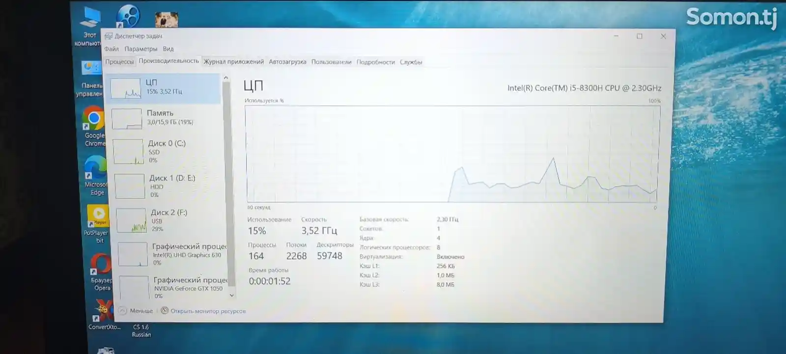
Task: Click Открыть монитор ресурсов link
Action: click(x=208, y=311)
